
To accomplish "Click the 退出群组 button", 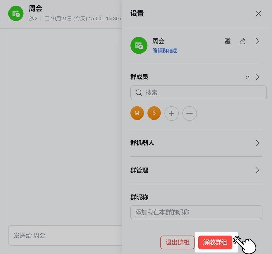I will tap(177, 242).
